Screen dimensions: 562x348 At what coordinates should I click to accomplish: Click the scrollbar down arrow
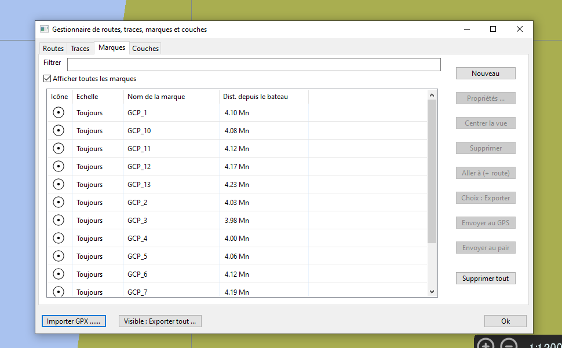pyautogui.click(x=432, y=292)
